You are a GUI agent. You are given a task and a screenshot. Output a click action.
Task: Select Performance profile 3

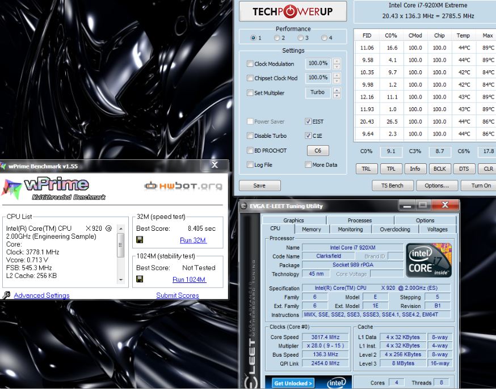(x=300, y=38)
